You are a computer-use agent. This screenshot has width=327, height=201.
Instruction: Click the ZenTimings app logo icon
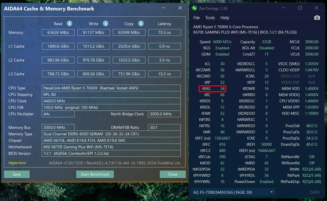pos(194,8)
